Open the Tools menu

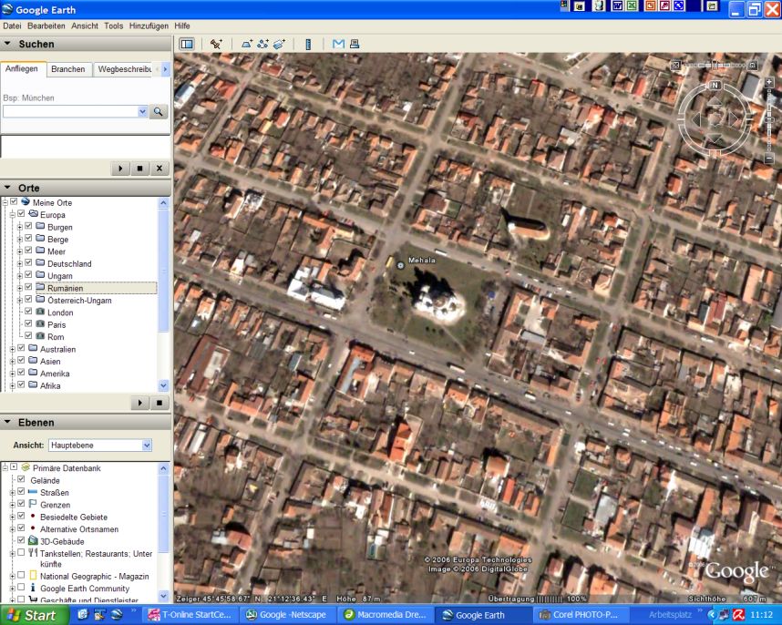(x=114, y=26)
